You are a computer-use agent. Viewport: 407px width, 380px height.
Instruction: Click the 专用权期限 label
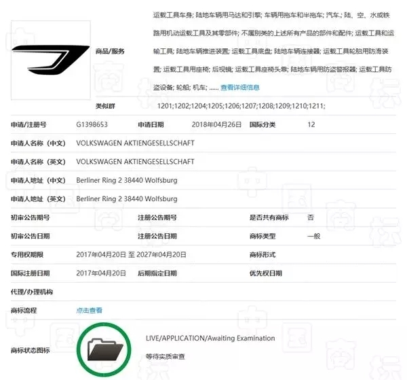[27, 255]
